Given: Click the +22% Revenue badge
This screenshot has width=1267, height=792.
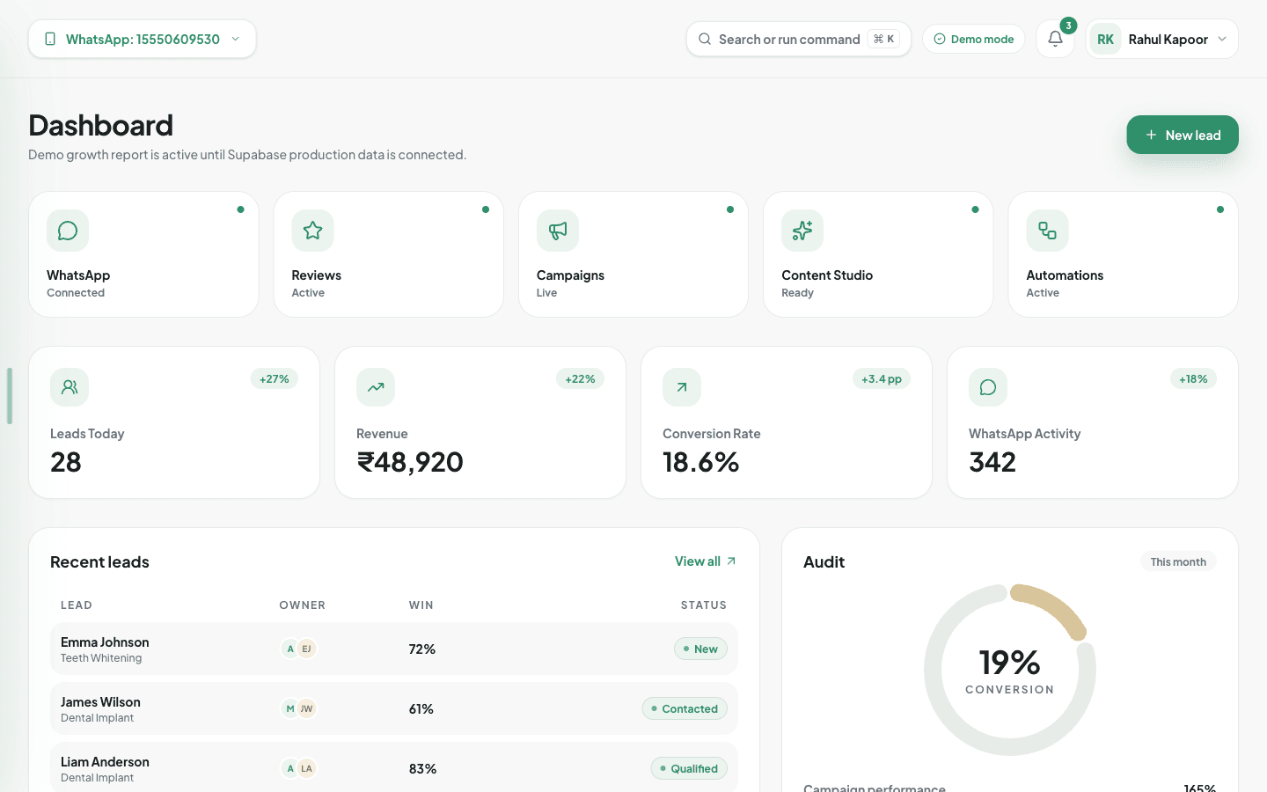Looking at the screenshot, I should [x=580, y=378].
